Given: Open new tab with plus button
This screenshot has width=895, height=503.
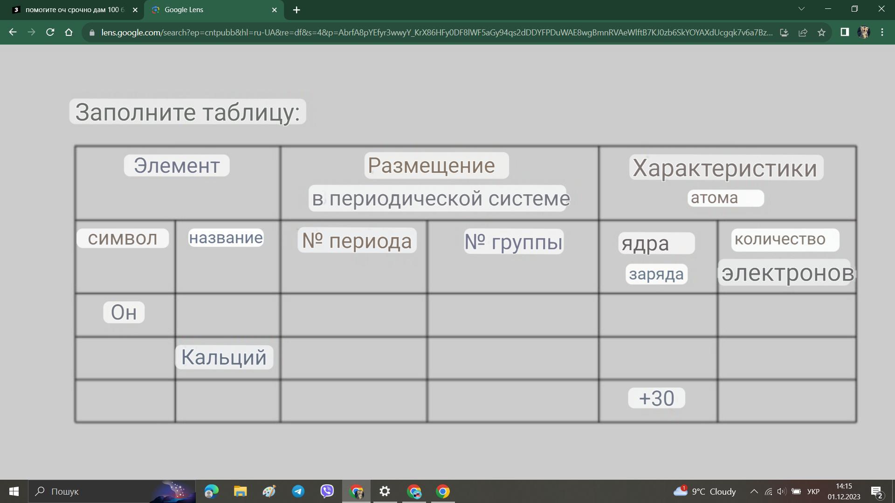Looking at the screenshot, I should click(x=296, y=10).
